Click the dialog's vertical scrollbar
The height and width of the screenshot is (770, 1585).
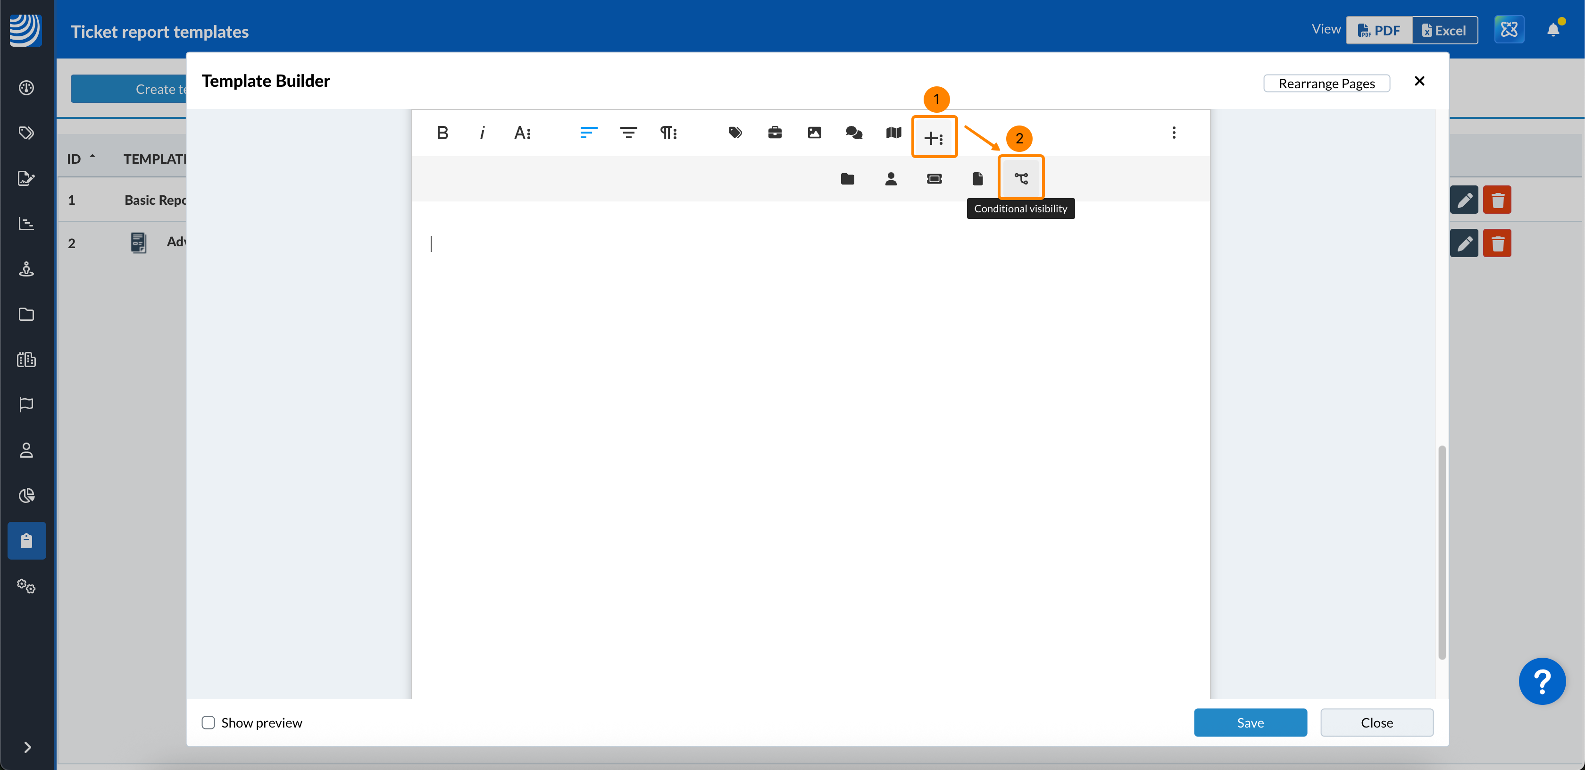click(1441, 552)
